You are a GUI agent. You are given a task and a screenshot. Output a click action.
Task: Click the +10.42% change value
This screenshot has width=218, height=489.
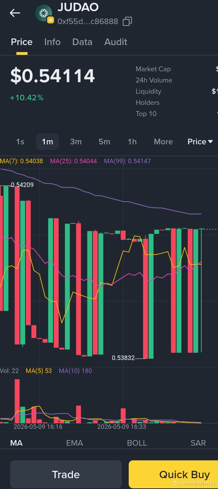click(x=27, y=98)
